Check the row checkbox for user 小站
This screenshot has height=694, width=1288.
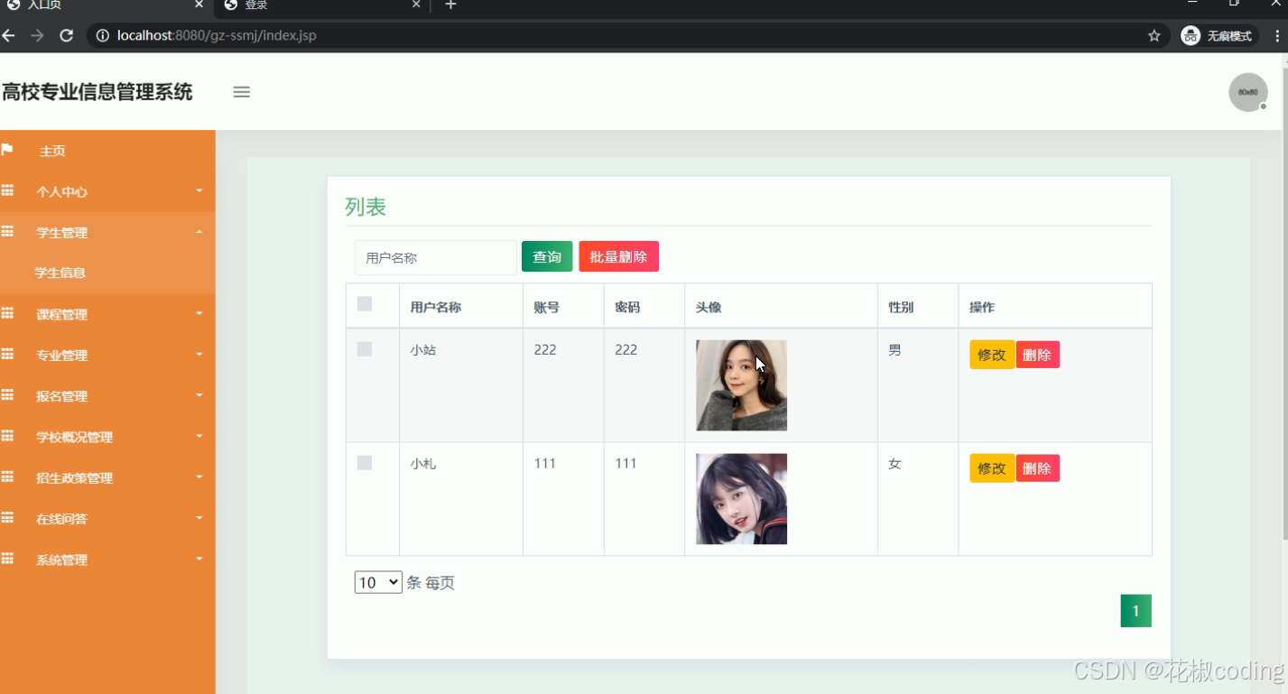coord(364,348)
